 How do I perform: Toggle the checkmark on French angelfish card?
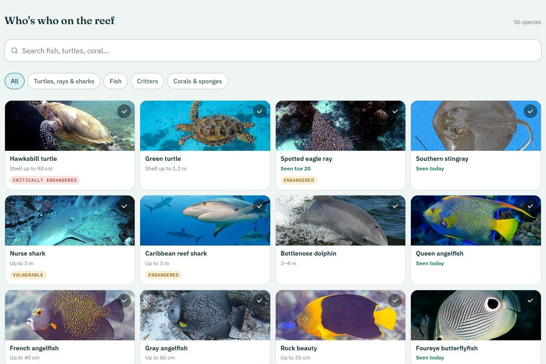124,301
